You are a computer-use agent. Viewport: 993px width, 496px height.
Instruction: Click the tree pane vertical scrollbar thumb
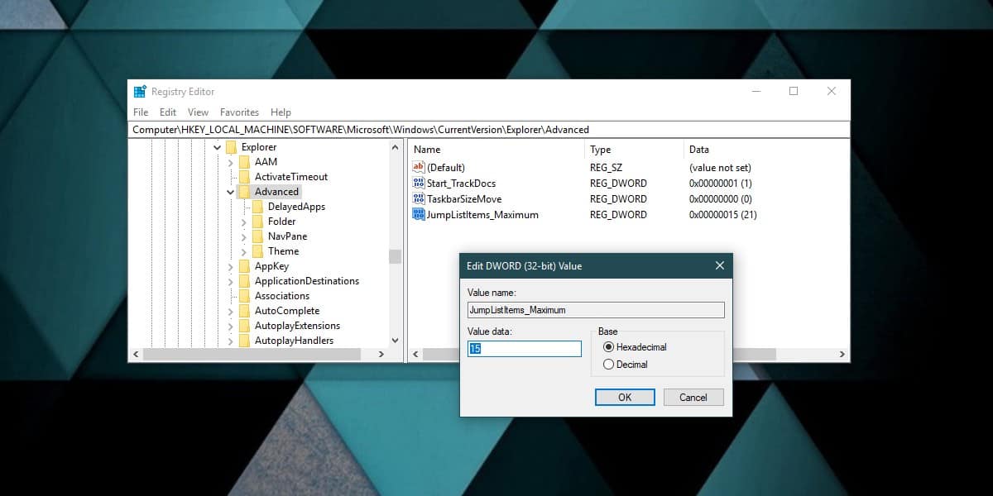[395, 256]
